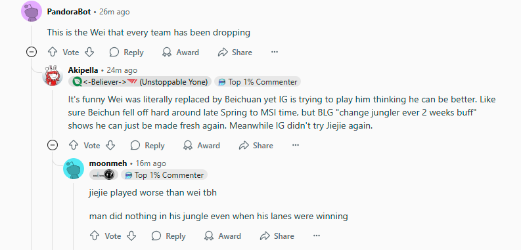Open Akipella's avatar image

tap(53, 75)
